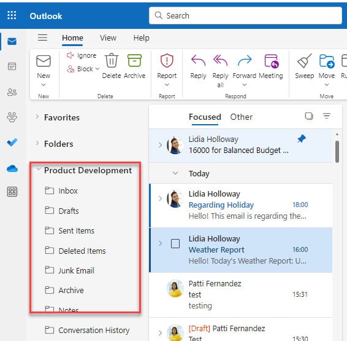Click the Reply all icon
This screenshot has width=347, height=341.
(x=220, y=61)
